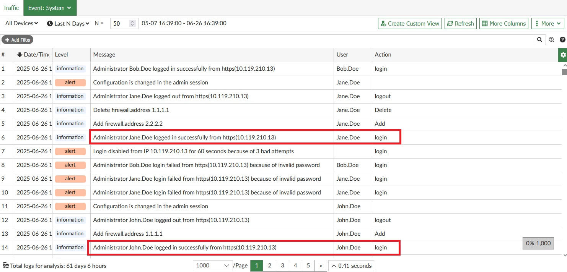This screenshot has width=567, height=272.
Task: Select Jane.Doe logged out message
Action: [171, 96]
